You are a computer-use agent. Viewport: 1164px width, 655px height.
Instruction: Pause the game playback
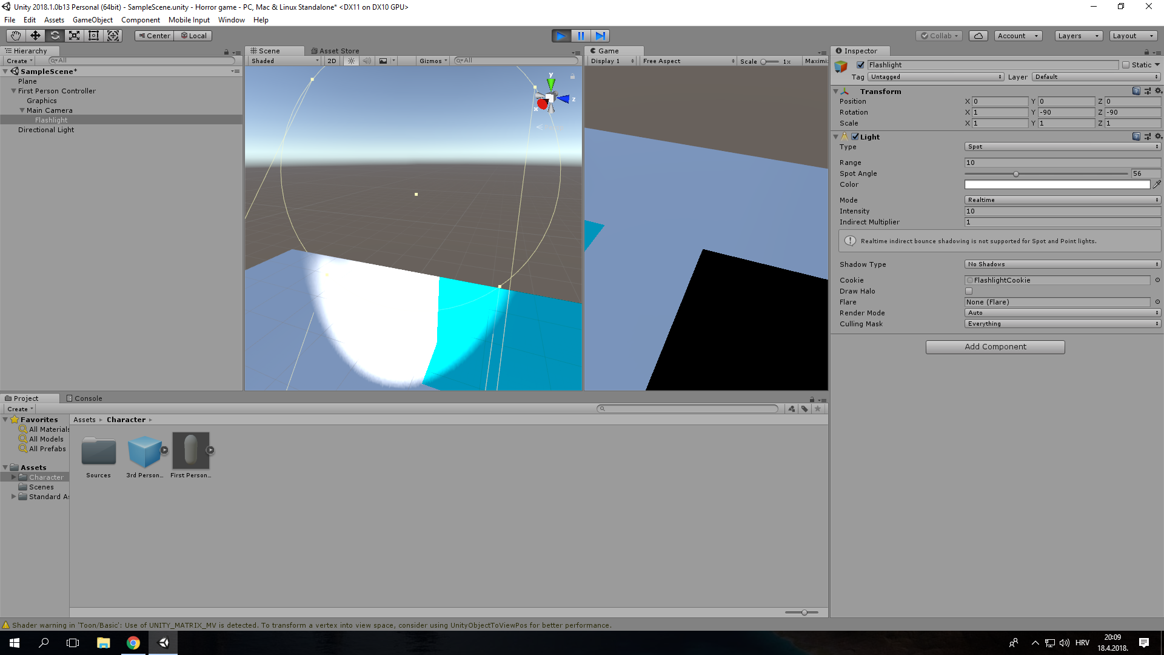click(580, 36)
